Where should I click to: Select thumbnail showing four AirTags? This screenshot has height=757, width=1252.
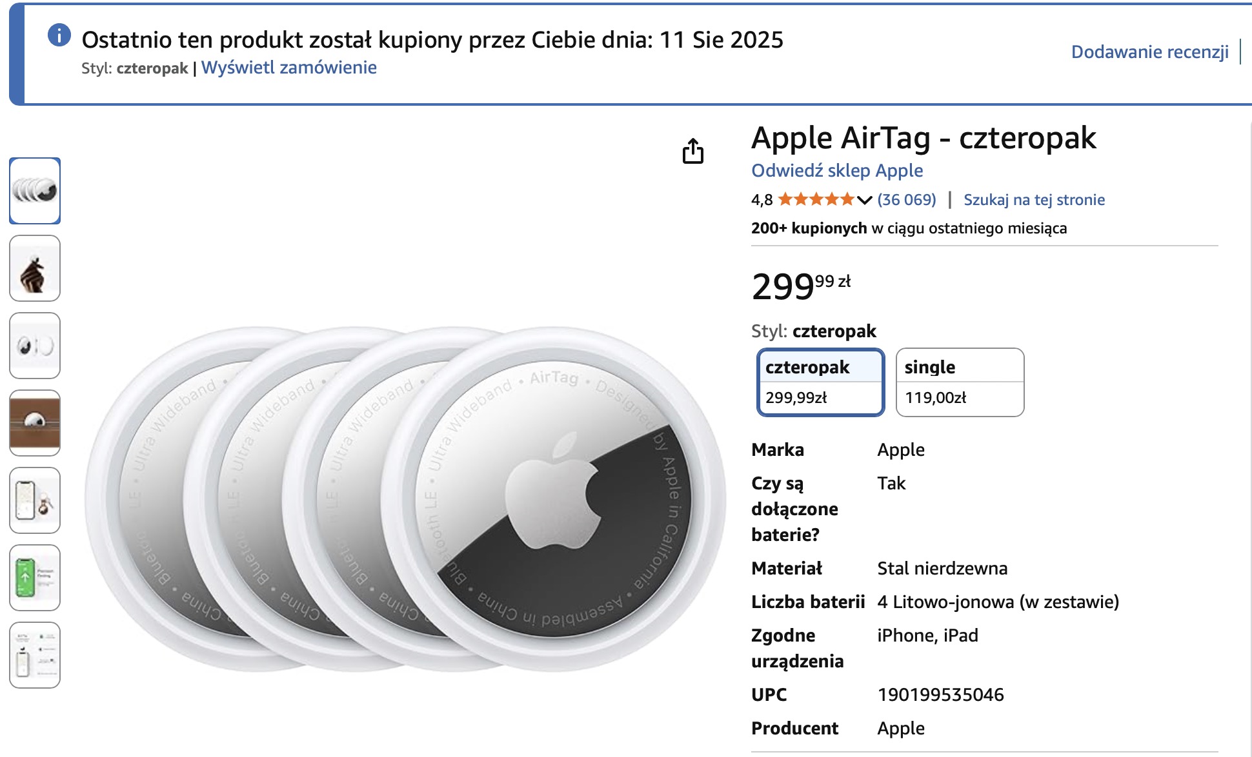click(x=35, y=191)
